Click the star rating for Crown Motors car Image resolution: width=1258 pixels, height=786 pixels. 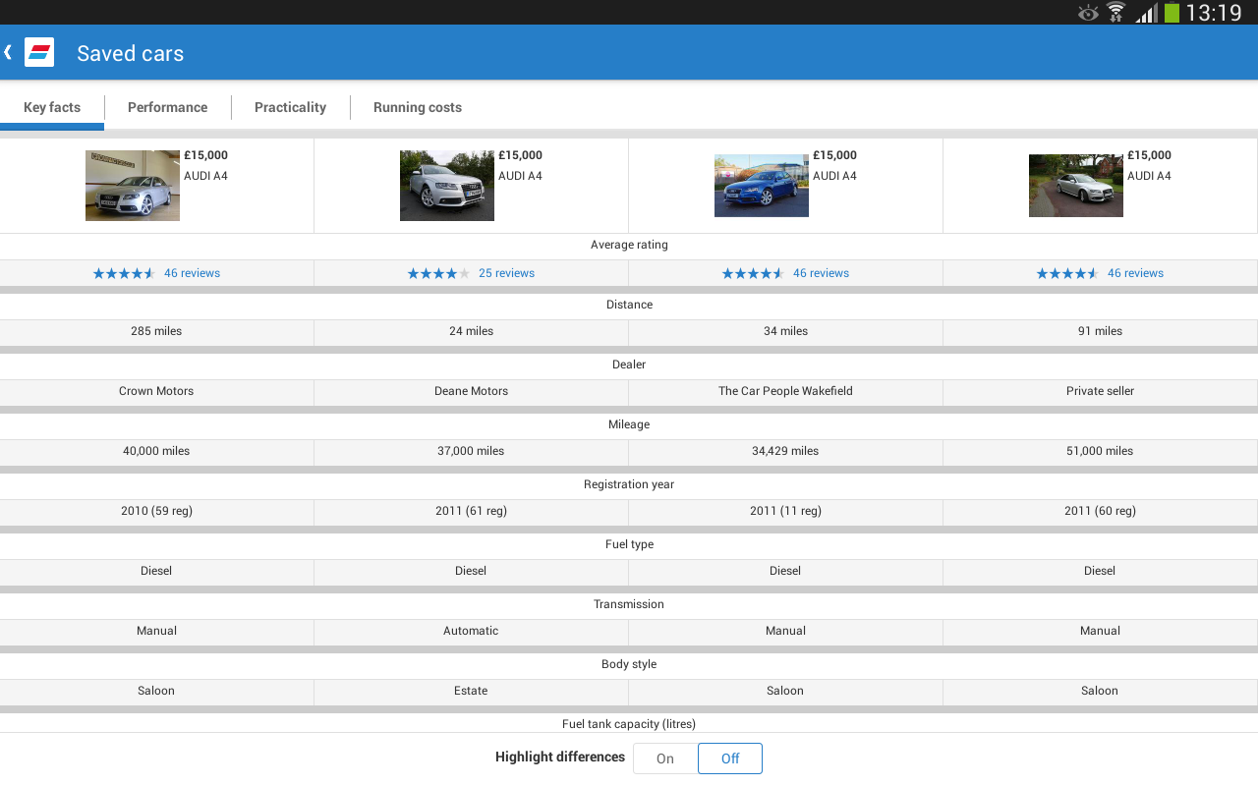coord(124,273)
